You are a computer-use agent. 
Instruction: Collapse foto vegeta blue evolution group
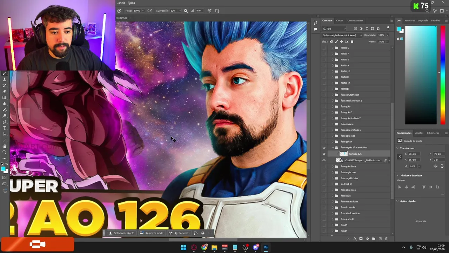point(333,148)
